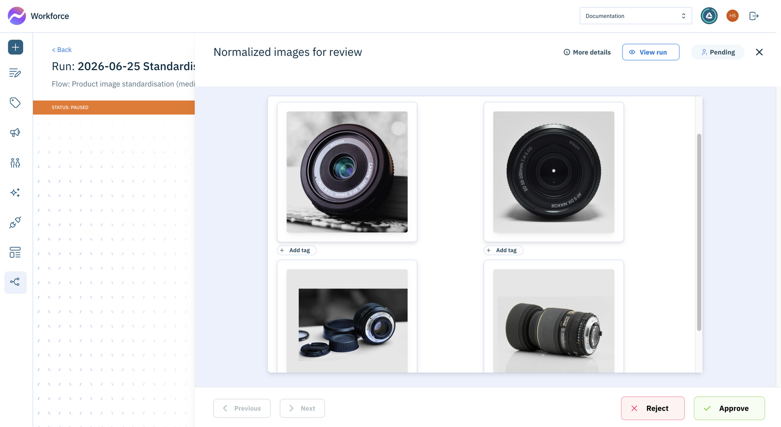Viewport: 781px width, 427px height.
Task: Click the STATUS: PAUSED bar
Action: [114, 107]
